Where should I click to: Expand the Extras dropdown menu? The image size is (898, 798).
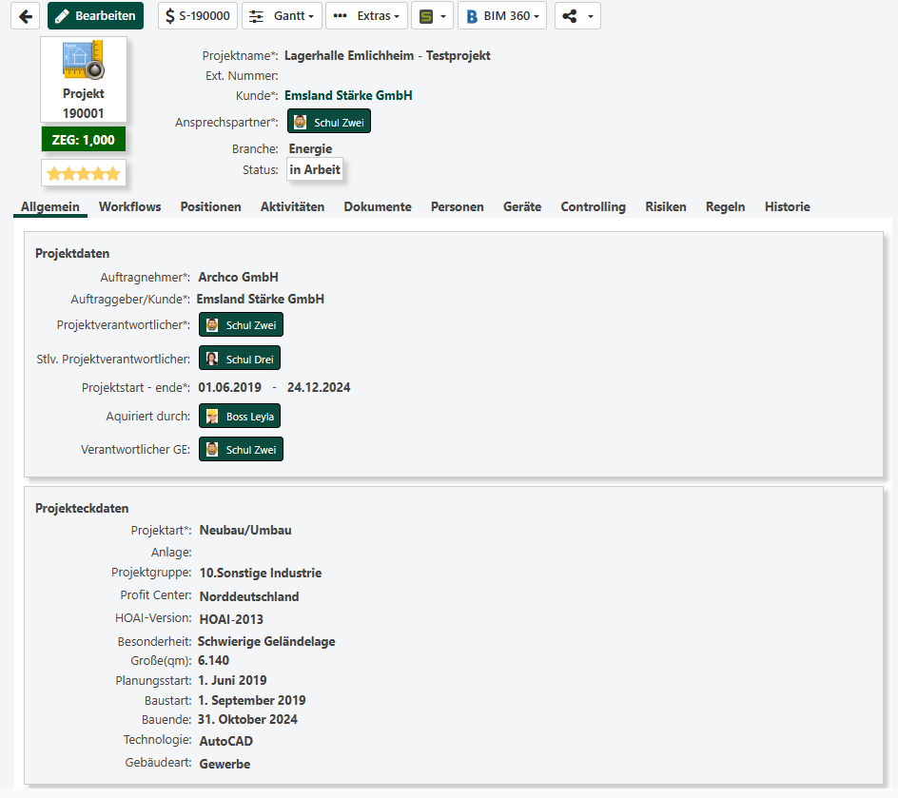click(366, 16)
